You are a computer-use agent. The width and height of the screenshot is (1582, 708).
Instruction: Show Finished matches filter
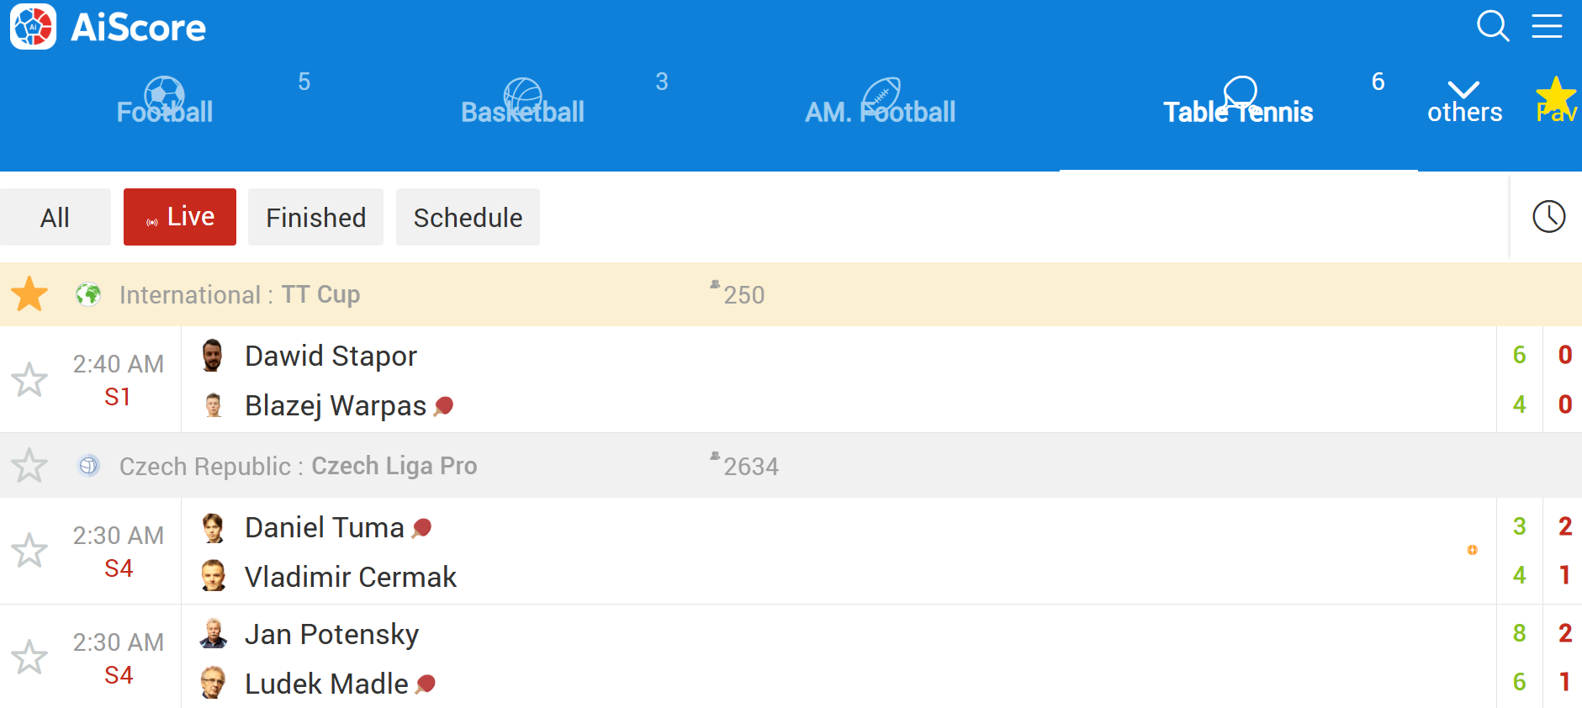[315, 217]
